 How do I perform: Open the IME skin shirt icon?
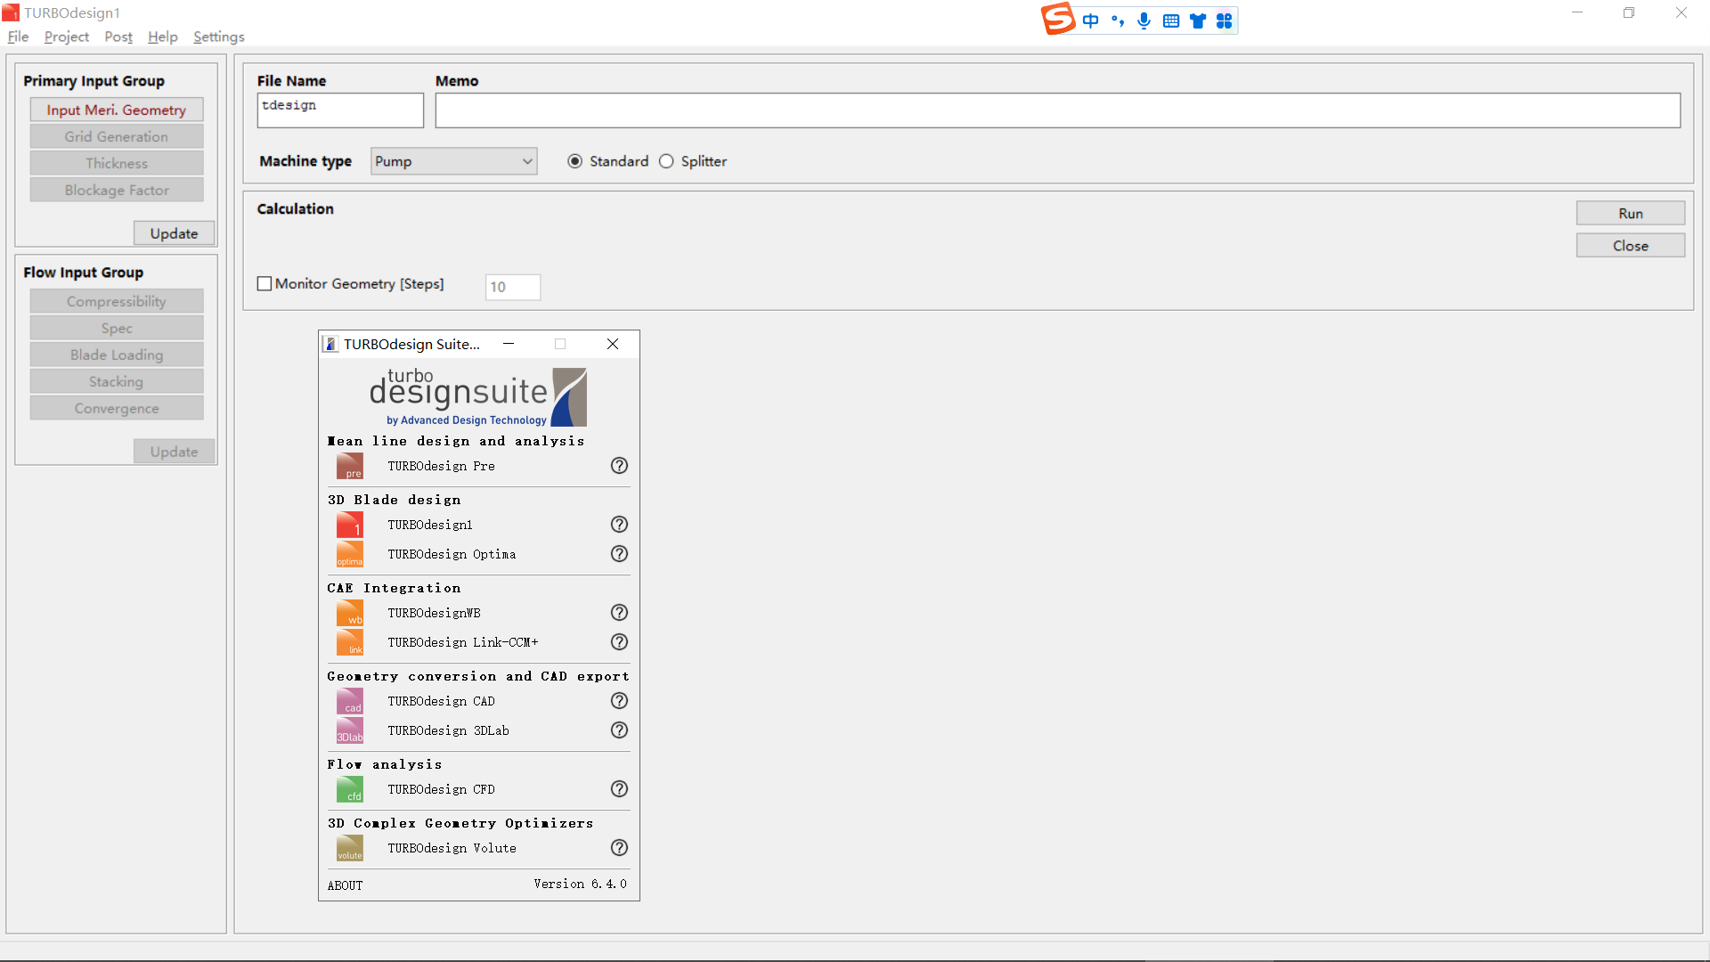tap(1198, 20)
